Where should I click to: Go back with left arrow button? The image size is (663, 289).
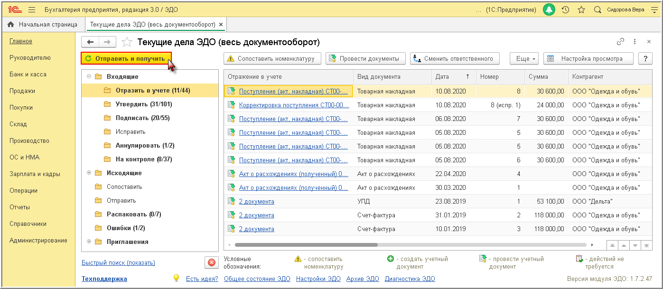[90, 42]
